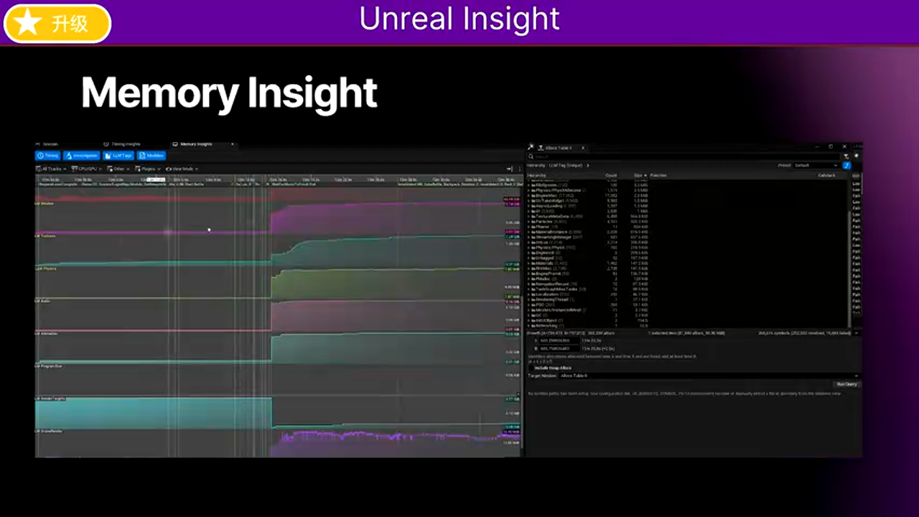Screen dimensions: 919x517
Task: Open the All Tracks dropdown
Action: 51,169
